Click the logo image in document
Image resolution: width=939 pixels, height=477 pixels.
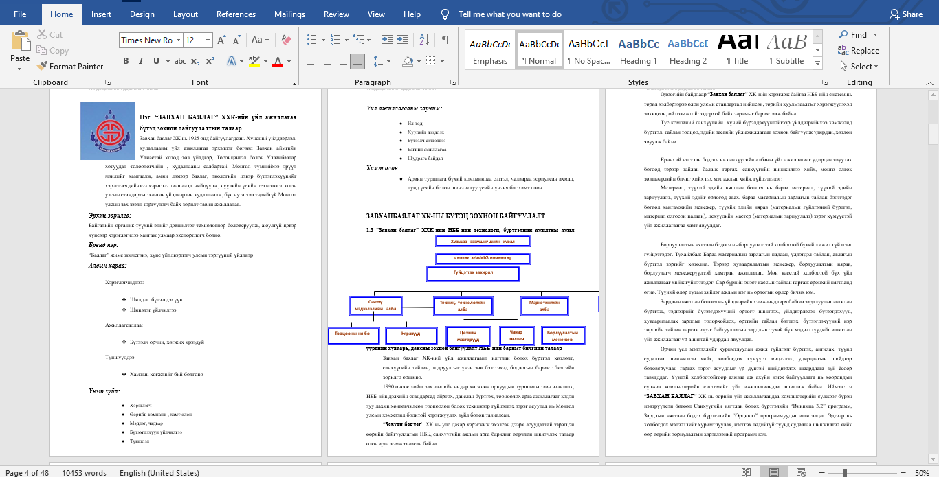[x=108, y=131]
